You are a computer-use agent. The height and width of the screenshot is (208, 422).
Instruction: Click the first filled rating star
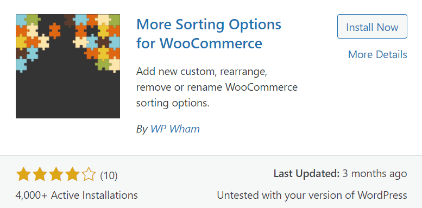23,174
